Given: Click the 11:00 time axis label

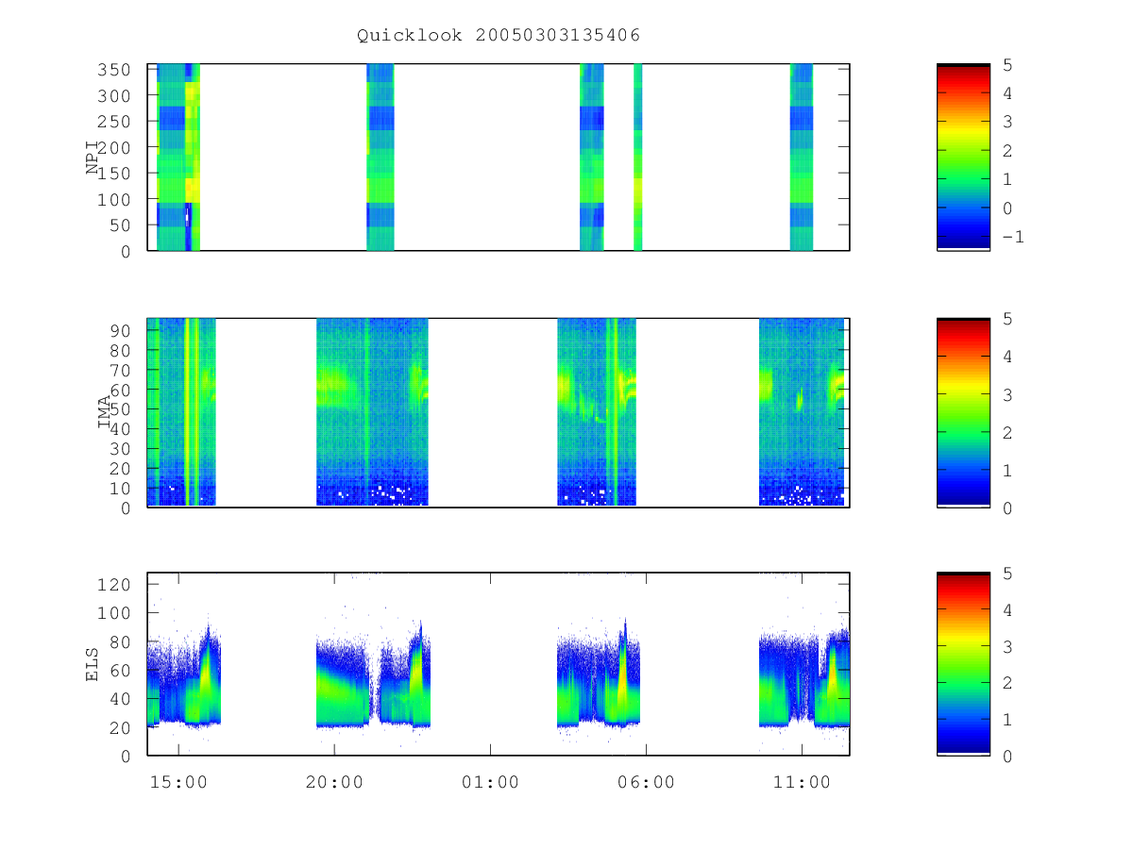Looking at the screenshot, I should [x=803, y=782].
